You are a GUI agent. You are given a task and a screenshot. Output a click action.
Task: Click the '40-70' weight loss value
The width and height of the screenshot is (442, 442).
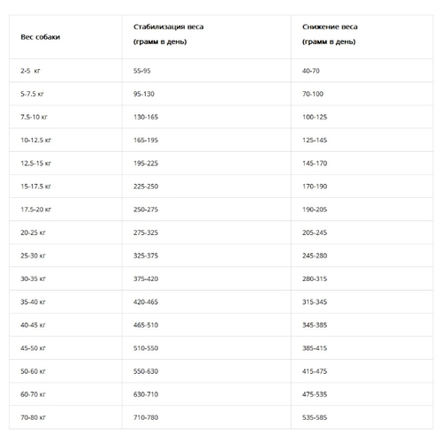[310, 71]
